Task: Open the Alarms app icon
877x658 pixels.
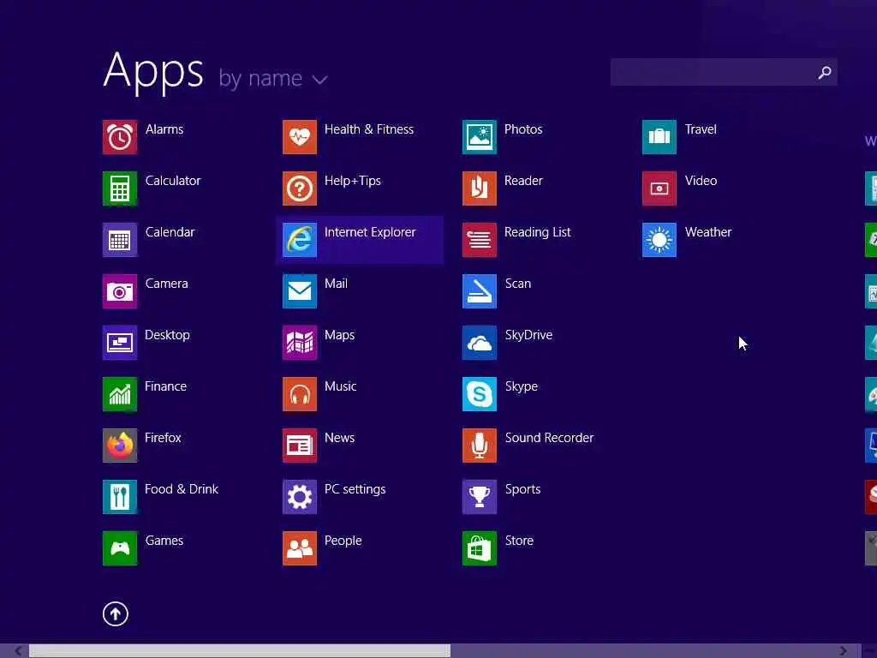Action: point(120,137)
